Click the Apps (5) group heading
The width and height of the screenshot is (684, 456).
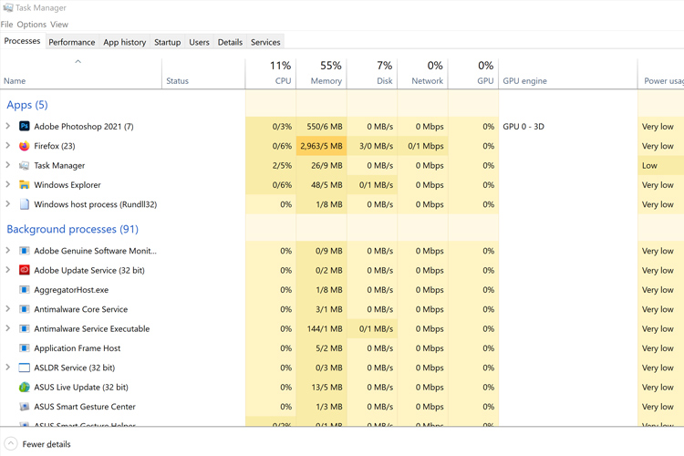pyautogui.click(x=27, y=105)
